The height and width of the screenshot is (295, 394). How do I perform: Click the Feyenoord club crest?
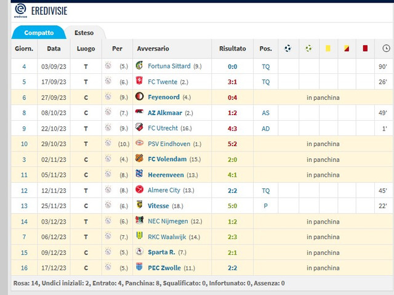click(139, 96)
